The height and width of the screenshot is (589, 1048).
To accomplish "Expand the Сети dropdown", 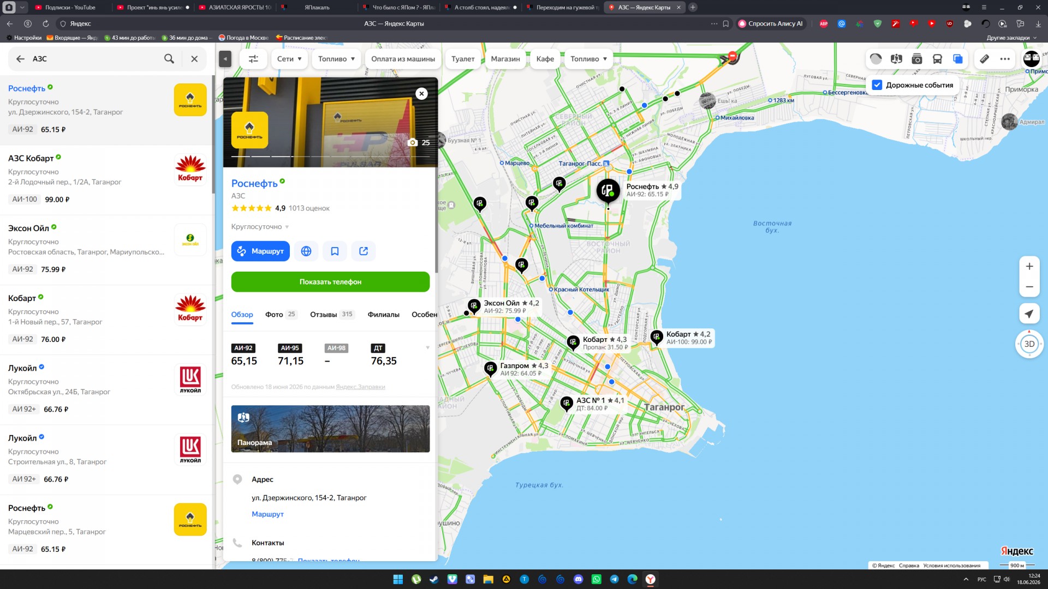I will [290, 59].
